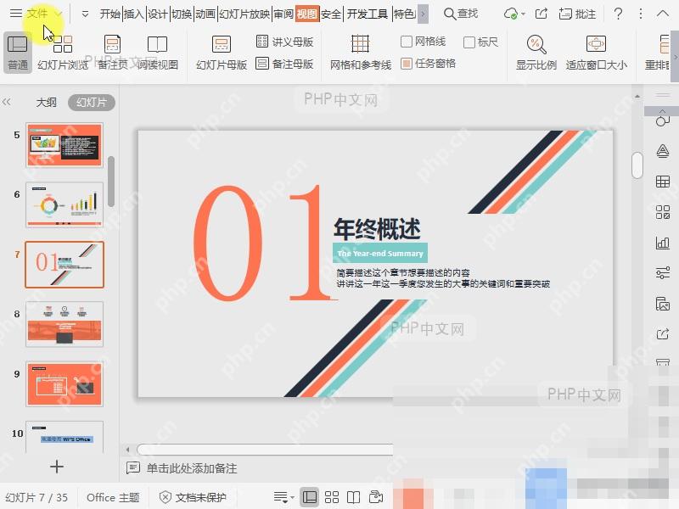
Task: Click the thumbnail panel scrollbar
Action: (111, 182)
